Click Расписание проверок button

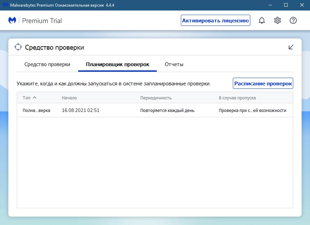[x=263, y=84]
